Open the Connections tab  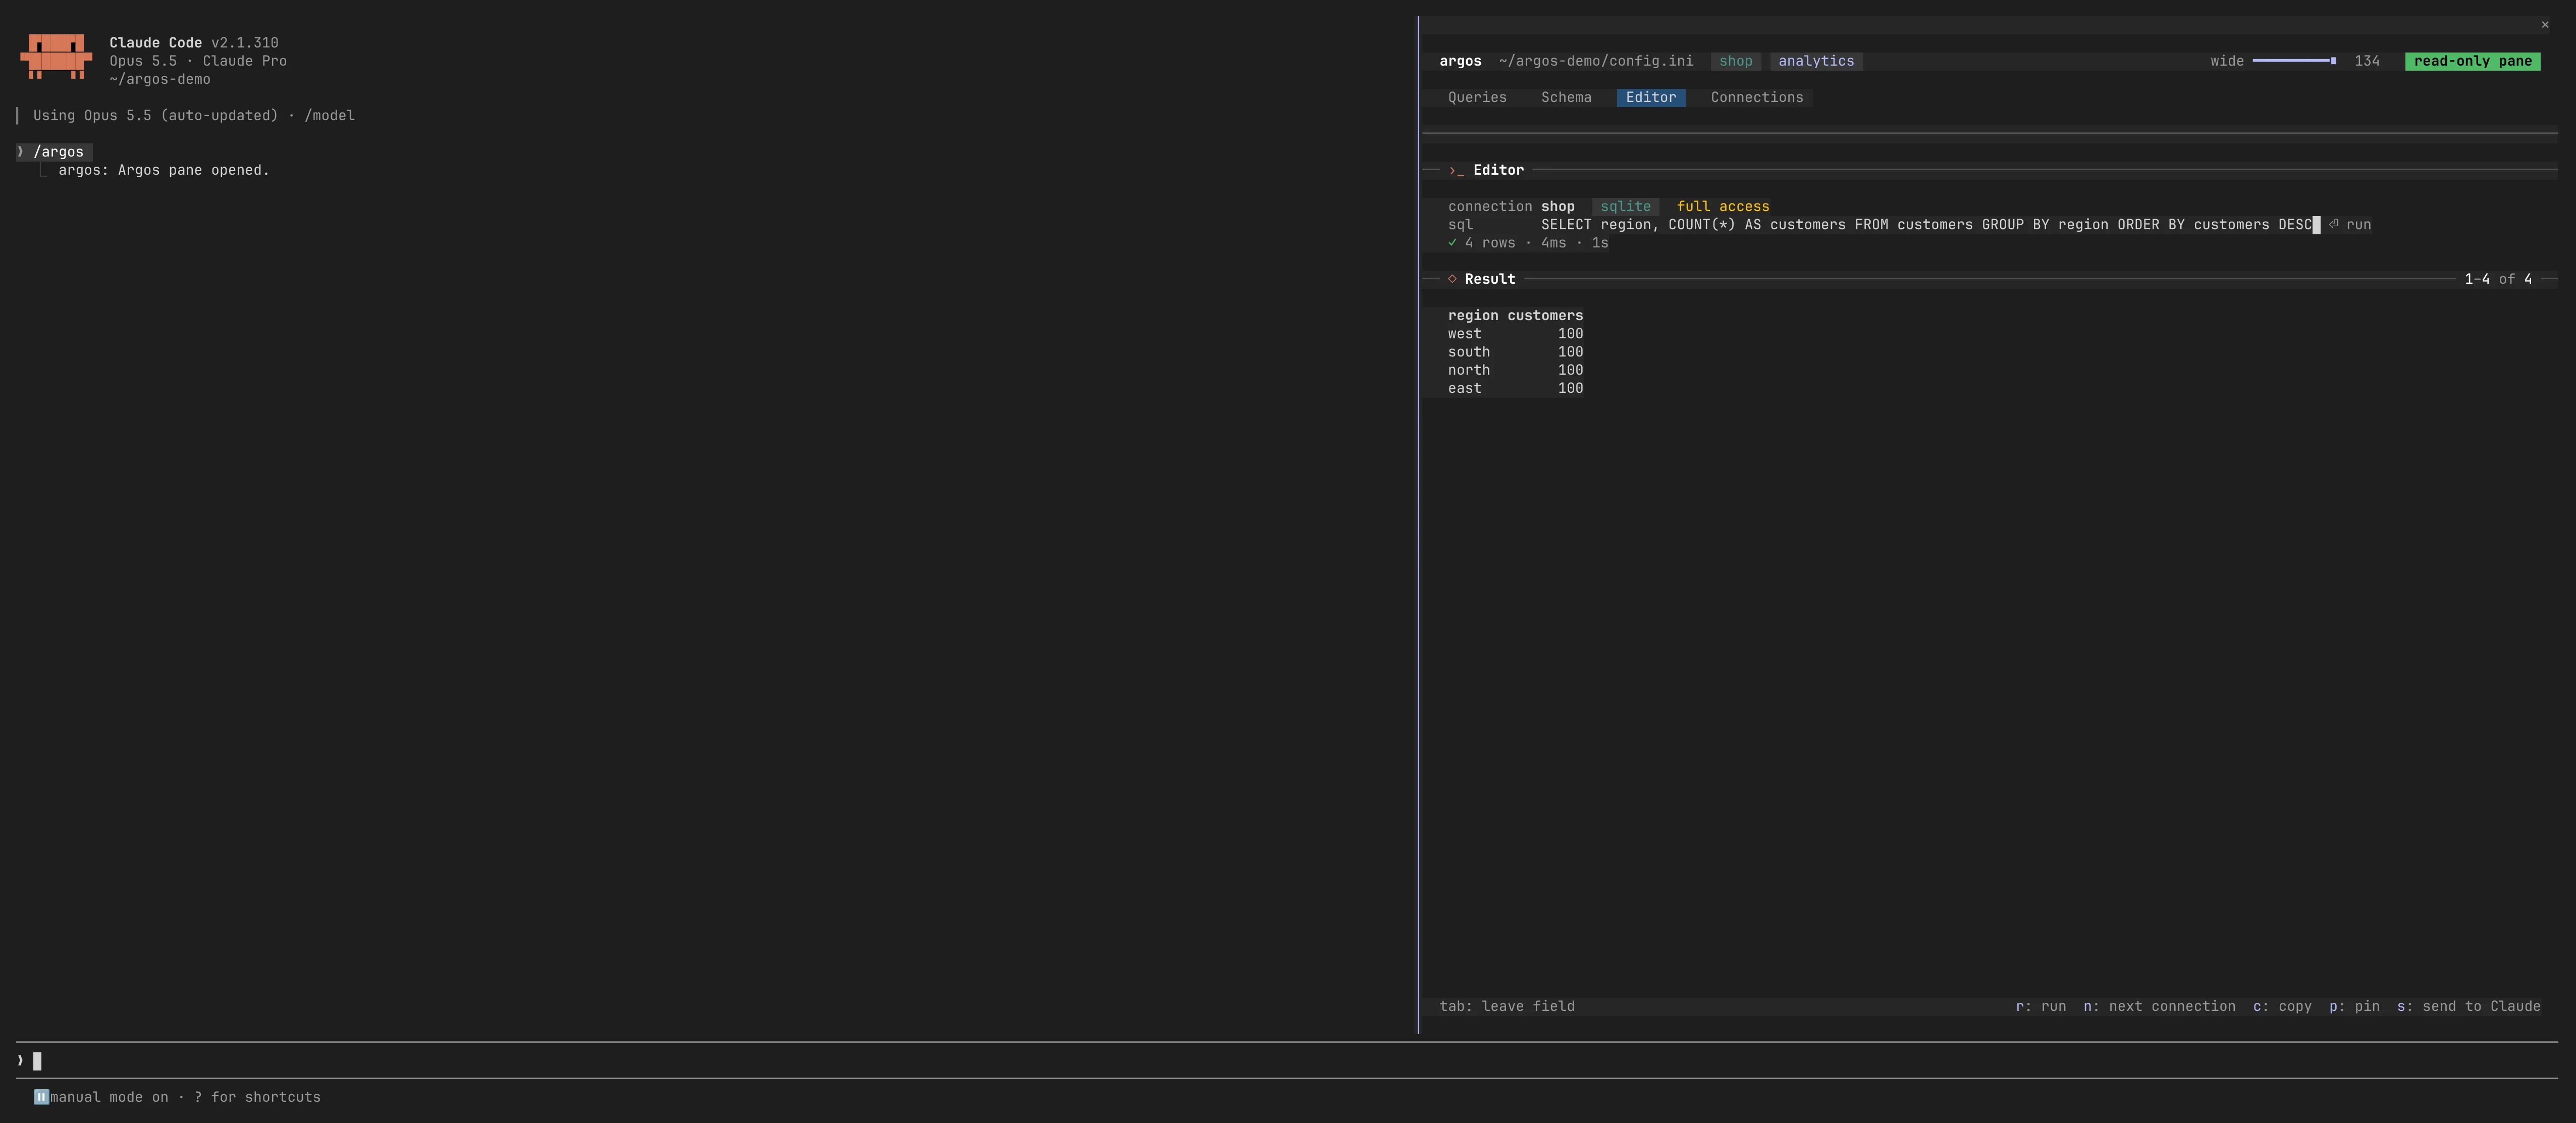(1757, 98)
